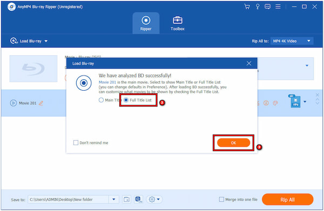324x211 pixels.
Task: Enable Merge into one file
Action: point(221,200)
